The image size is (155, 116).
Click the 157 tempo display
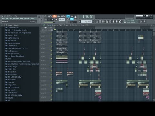point(62,20)
